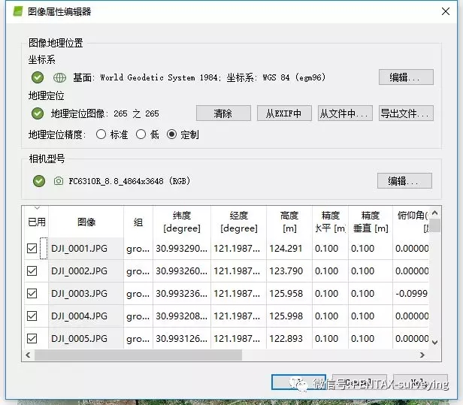Click 编辑... button for coordinate system
Viewport: 463px width, 405px height.
[406, 77]
